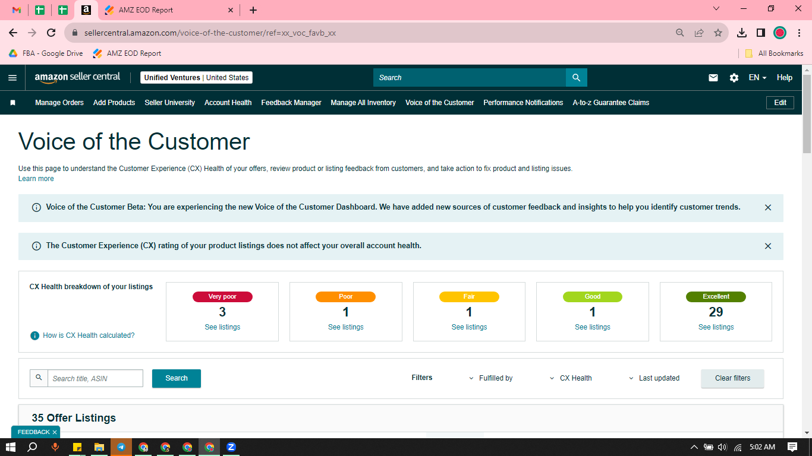This screenshot has height=456, width=812.
Task: Expand the Fulfilled by filter
Action: 491,378
